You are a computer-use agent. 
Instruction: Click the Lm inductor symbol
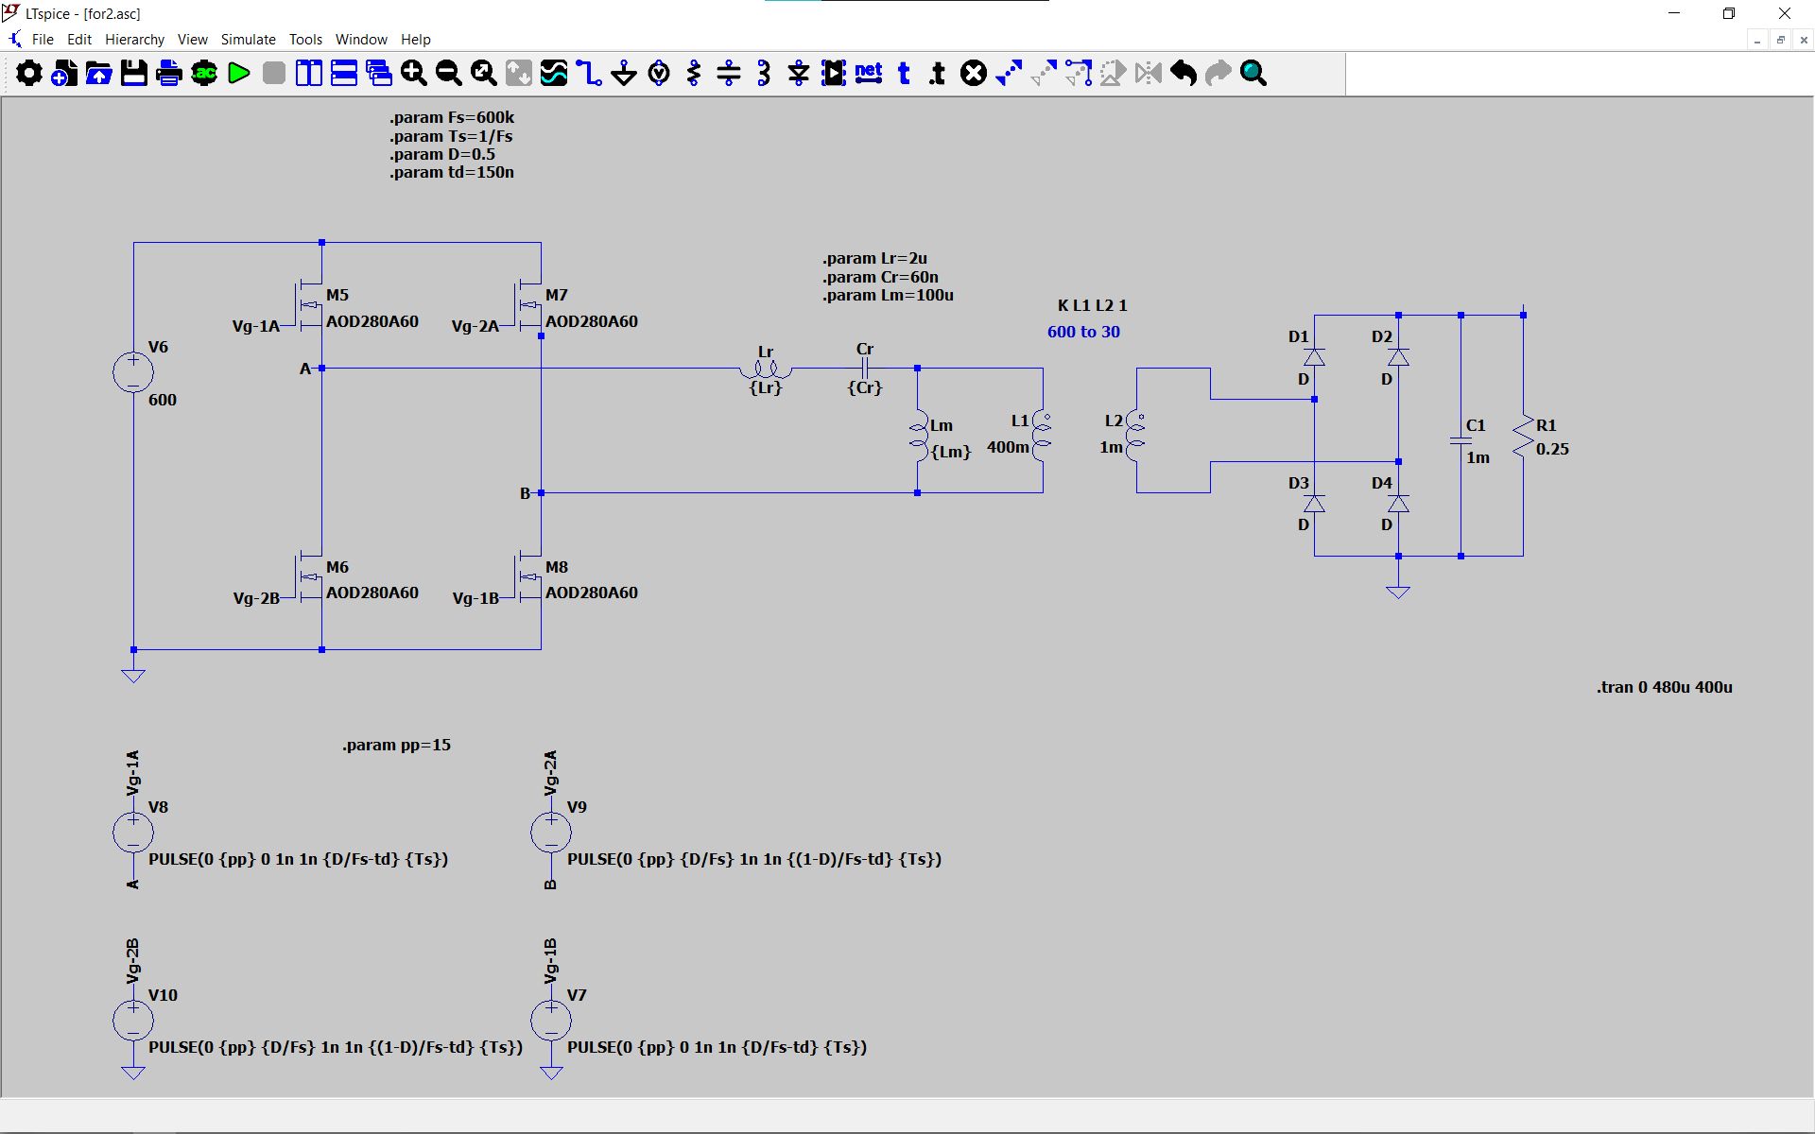pos(918,437)
